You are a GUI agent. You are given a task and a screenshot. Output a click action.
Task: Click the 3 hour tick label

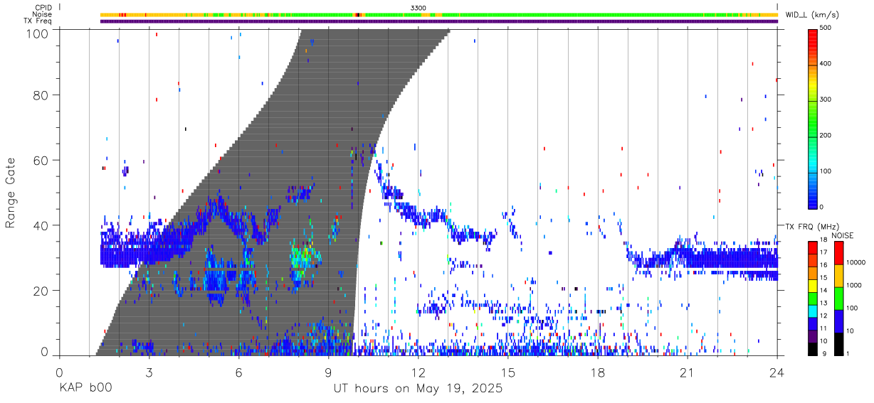(149, 372)
